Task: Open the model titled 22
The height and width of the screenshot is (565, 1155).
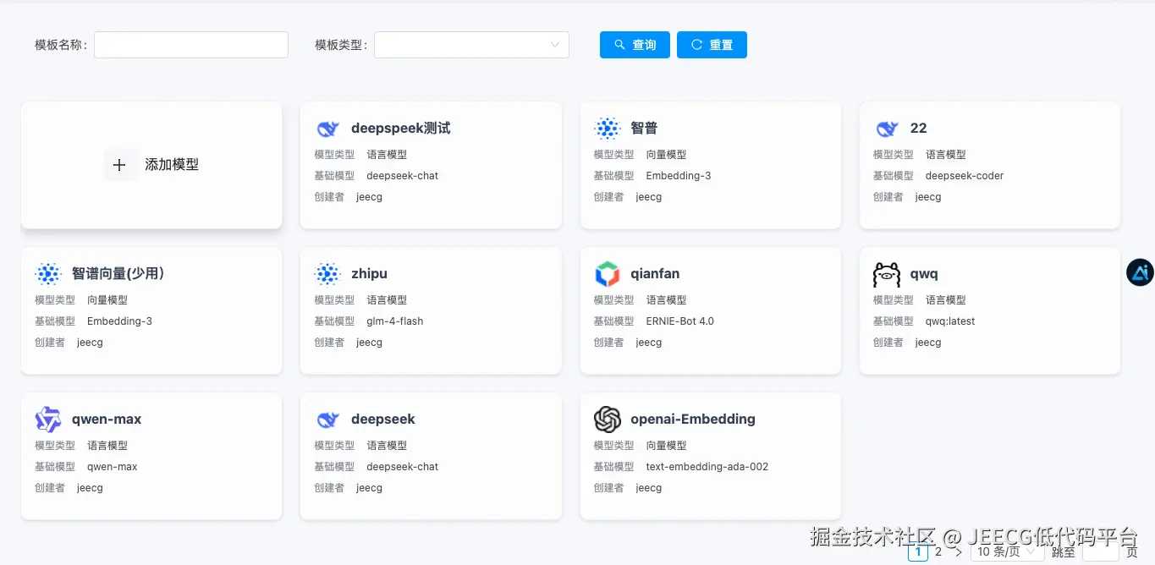Action: 918,129
